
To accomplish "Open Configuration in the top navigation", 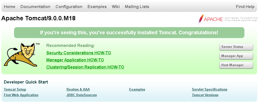I will 69,7.
